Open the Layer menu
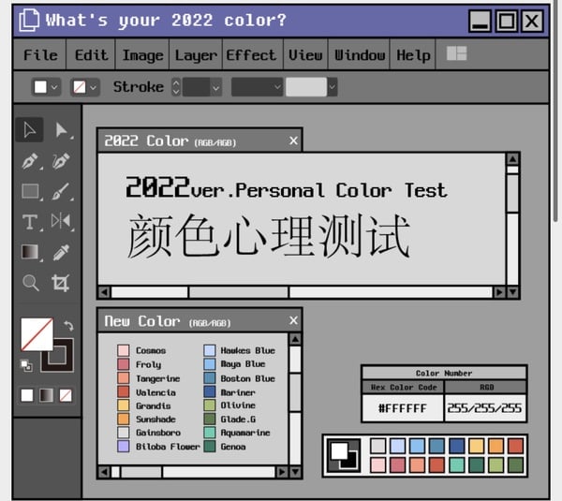The width and height of the screenshot is (562, 501). coord(196,55)
